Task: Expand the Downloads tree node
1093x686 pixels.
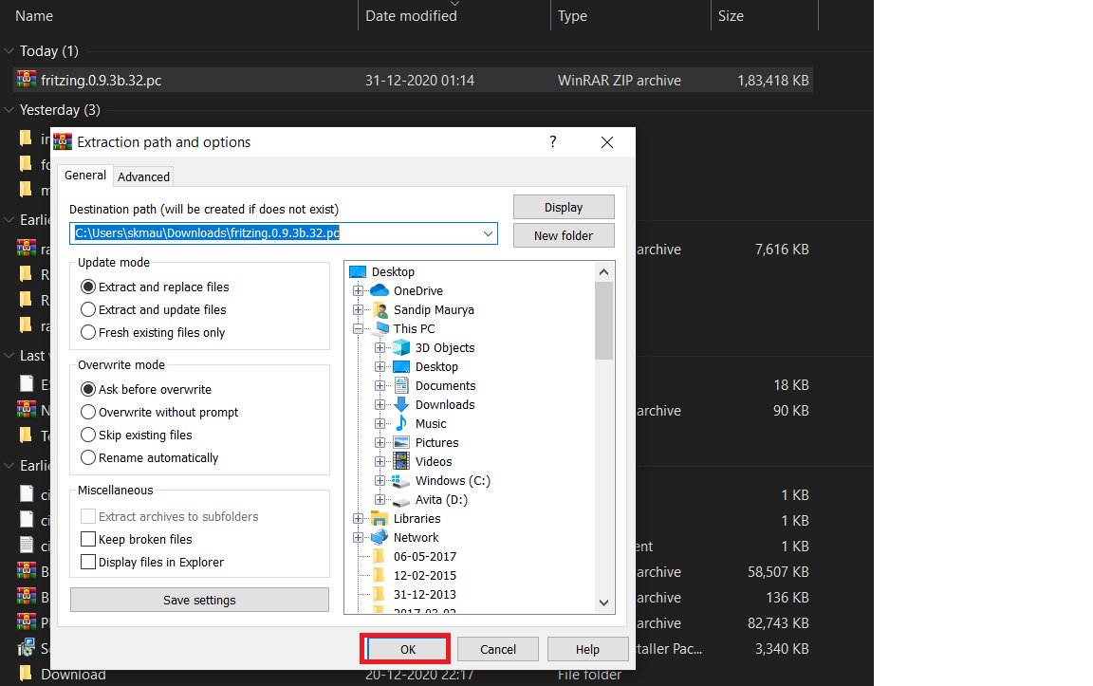Action: coord(380,404)
